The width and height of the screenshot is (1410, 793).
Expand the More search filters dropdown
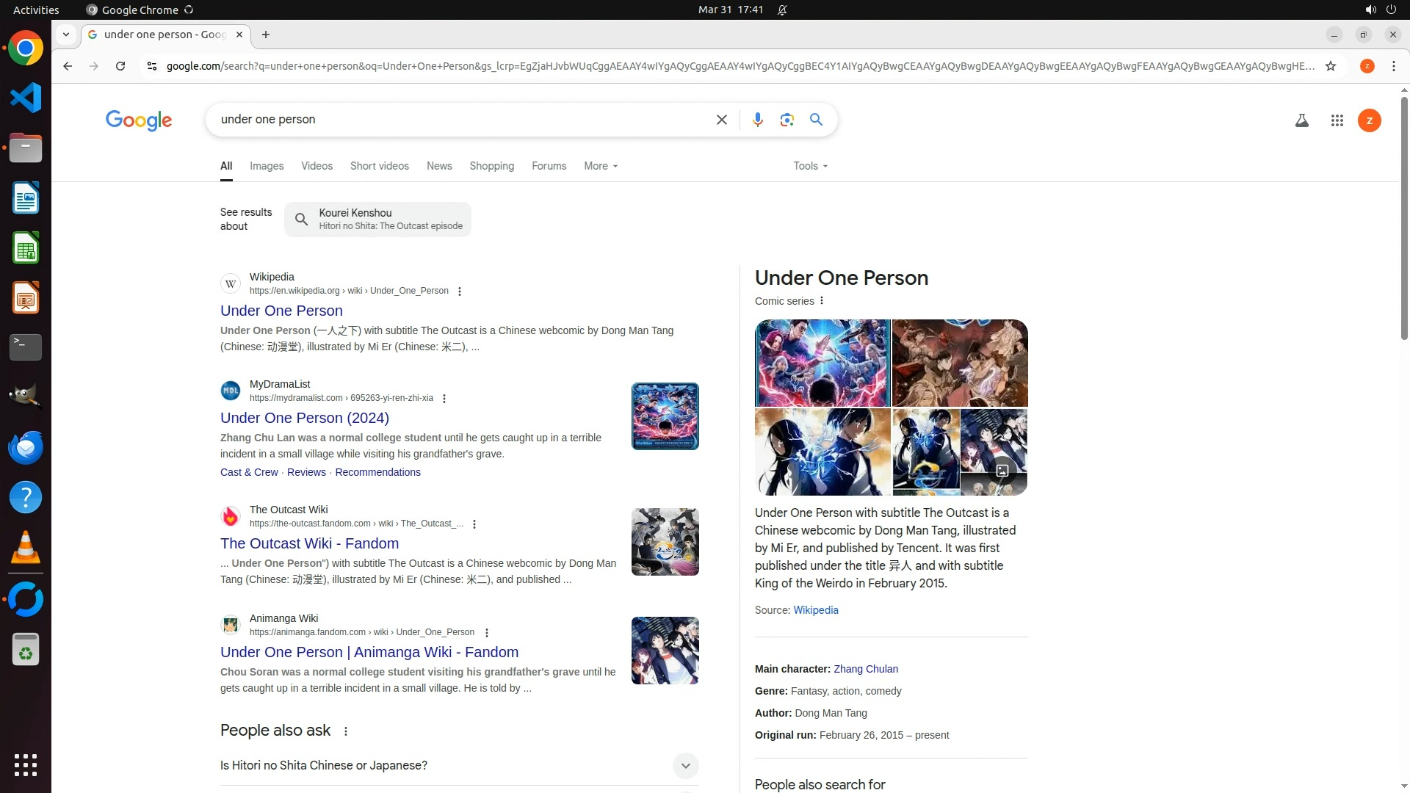coord(600,166)
